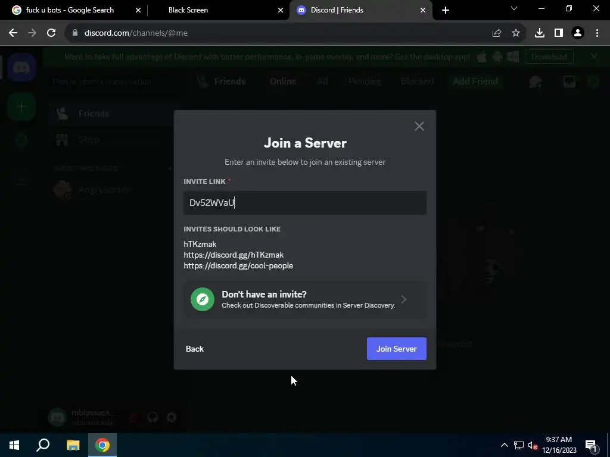The width and height of the screenshot is (610, 457).
Task: Click the muted volume tray icon
Action: (x=533, y=445)
